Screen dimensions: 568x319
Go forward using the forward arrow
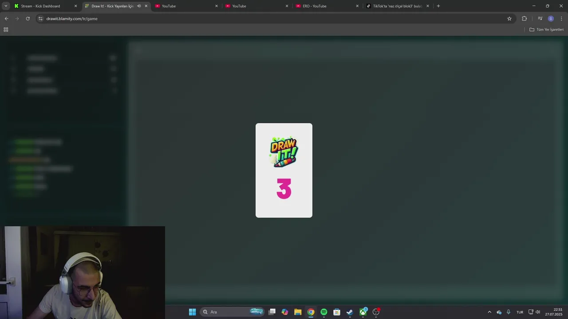17,19
